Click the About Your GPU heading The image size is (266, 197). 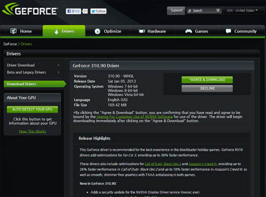click(x=21, y=97)
